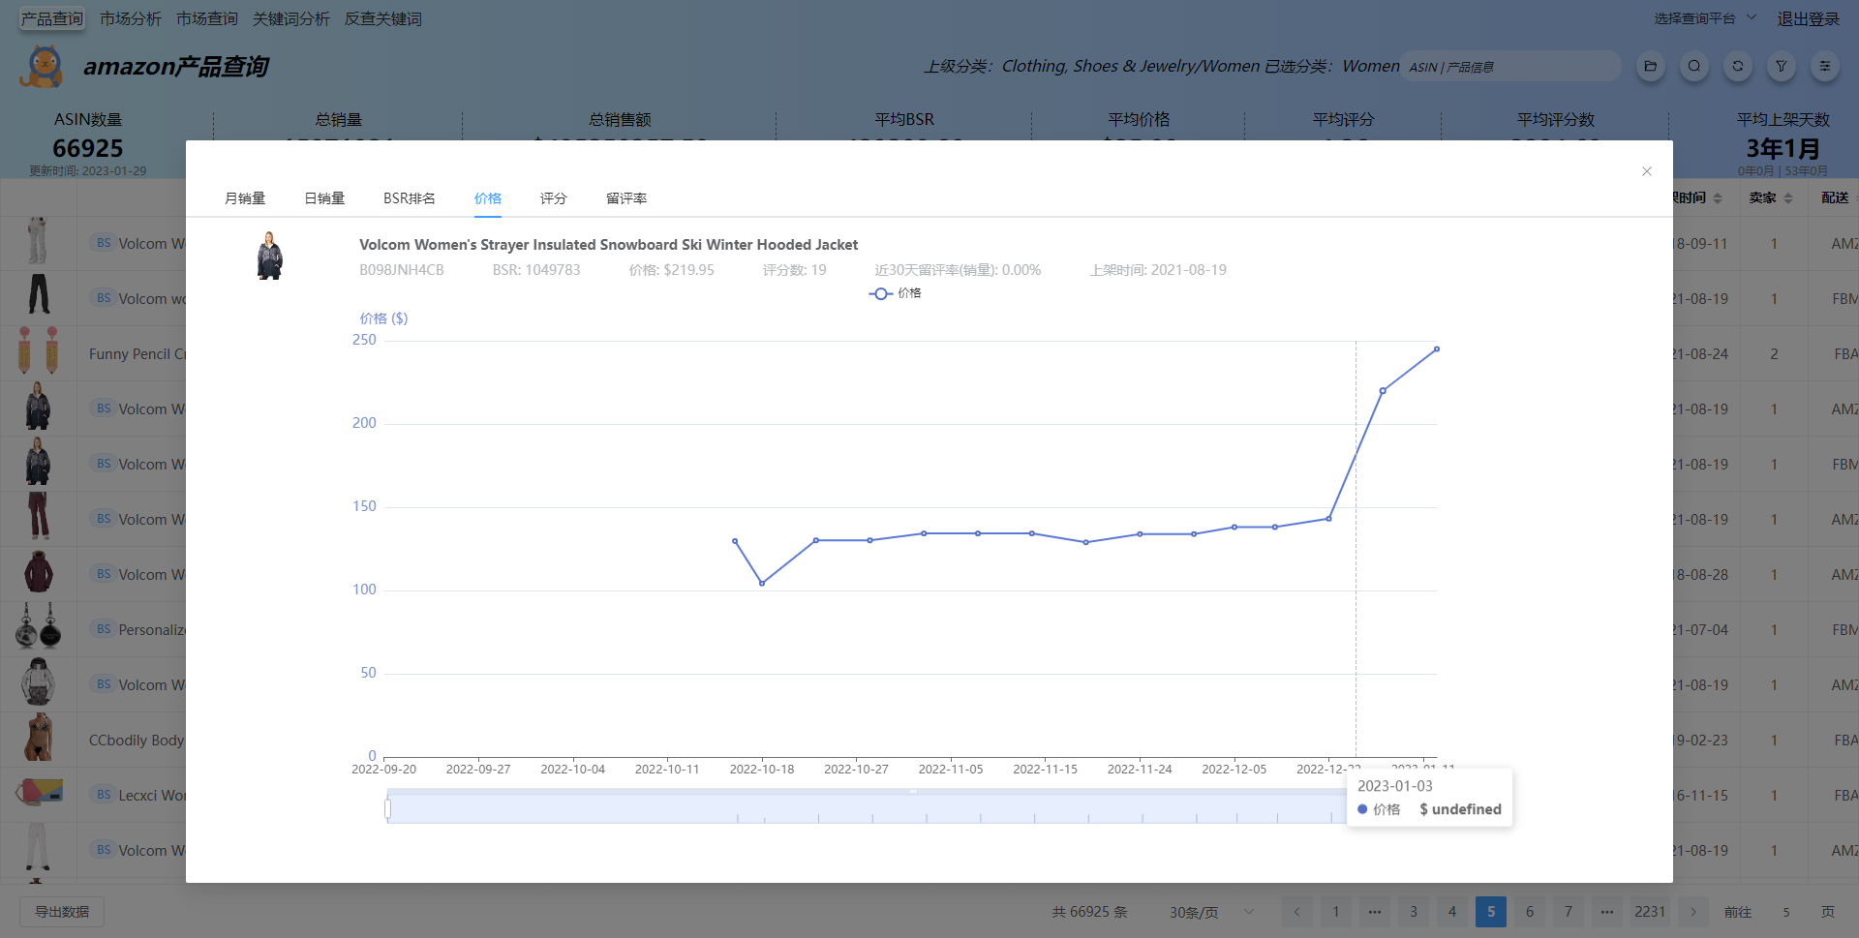Click the refresh icon in the header
Viewport: 1859px width, 938px height.
(1738, 66)
